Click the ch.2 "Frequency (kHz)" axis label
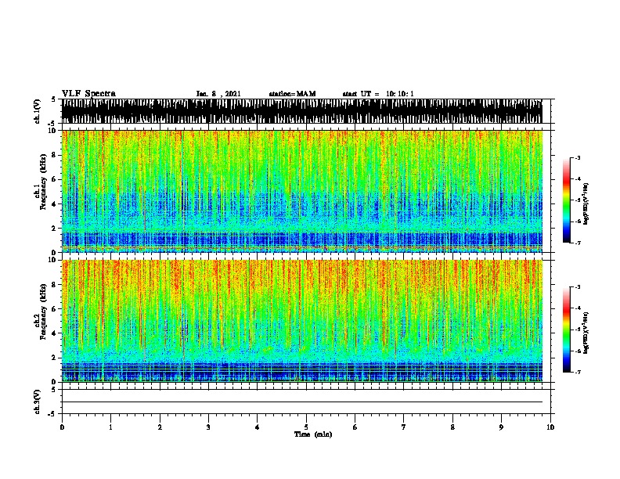Viewport: 620px width, 479px height. [43, 312]
